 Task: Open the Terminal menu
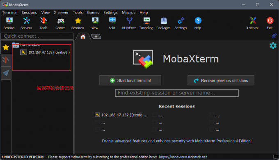10,12
